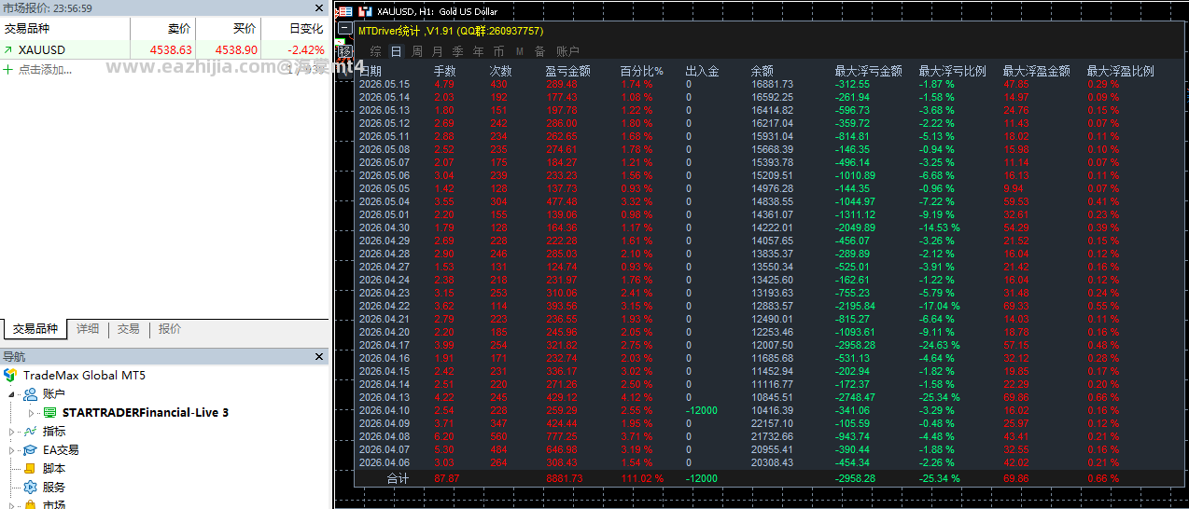Select the EA交易 expert advisors icon
Screen dimensions: 1189x509
30,449
